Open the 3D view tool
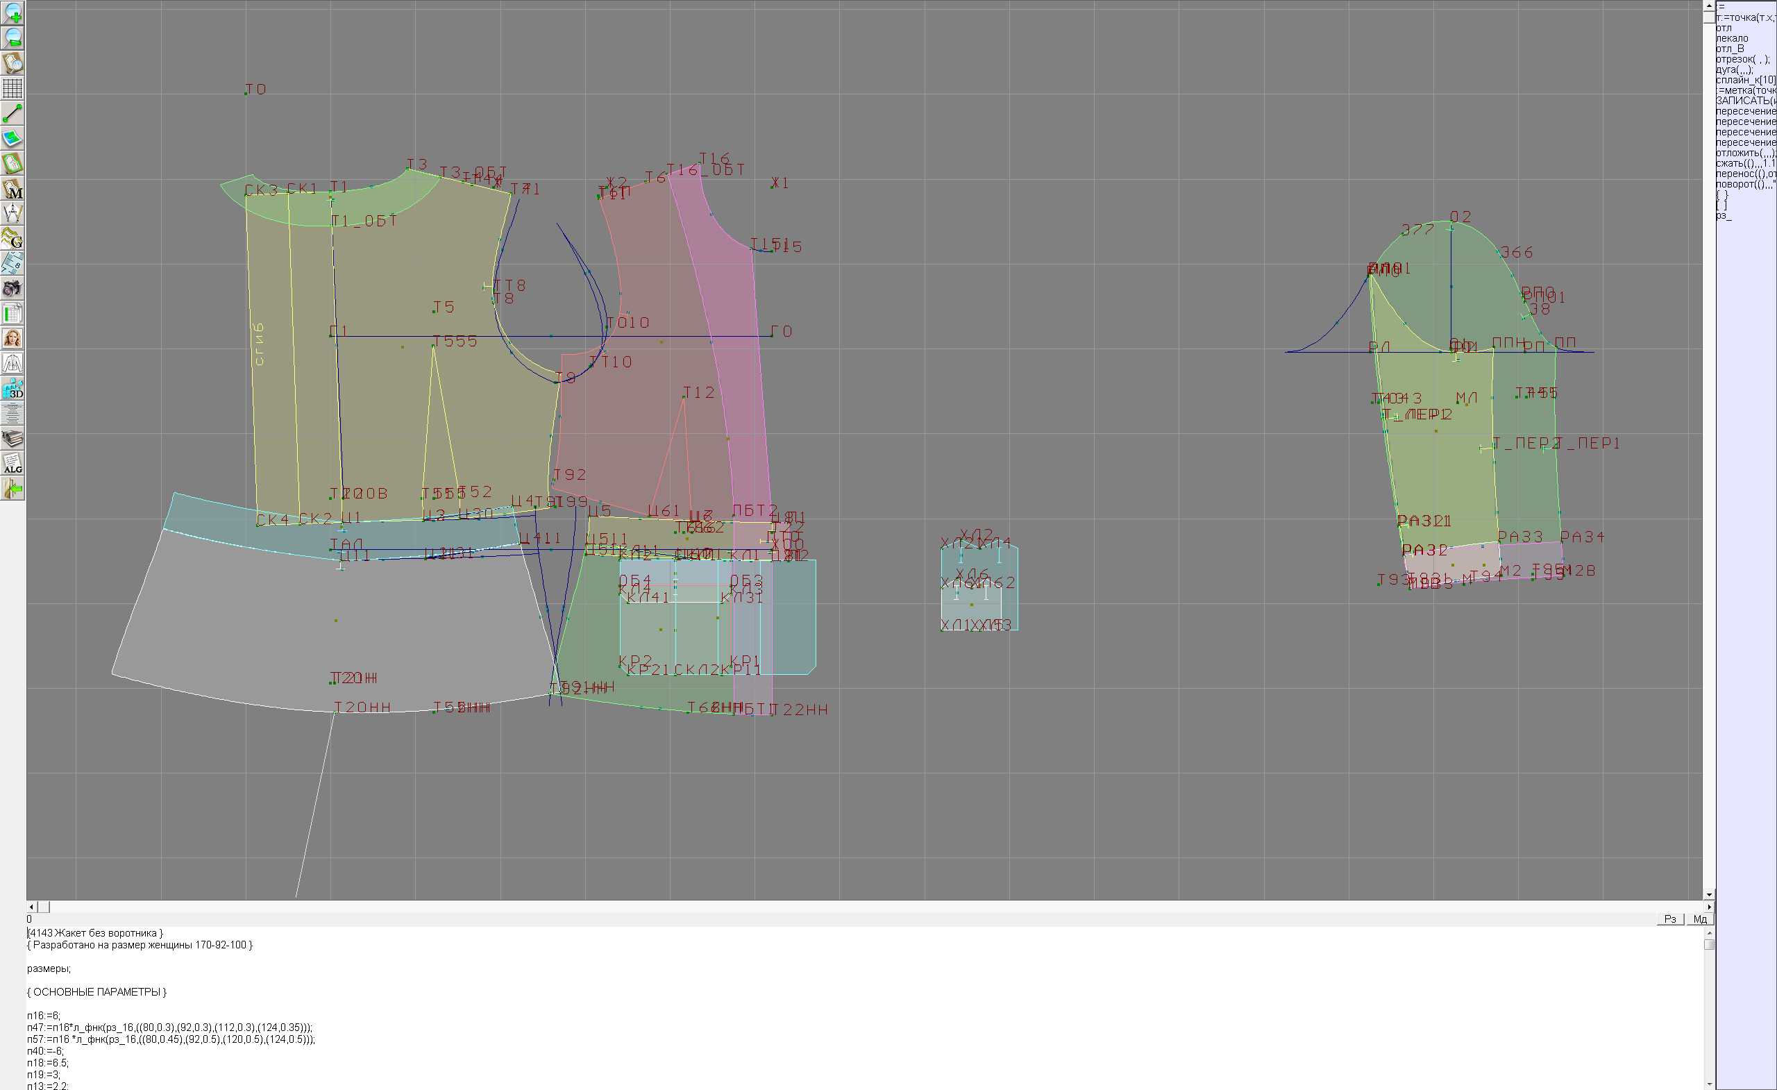The width and height of the screenshot is (1777, 1090). point(12,389)
